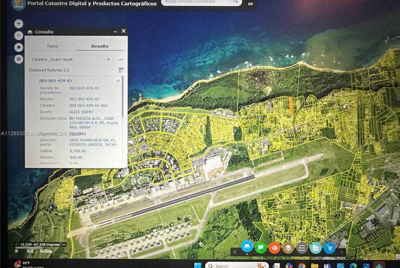Select the Results tab
Screen dimensions: 400x268
(100, 46)
